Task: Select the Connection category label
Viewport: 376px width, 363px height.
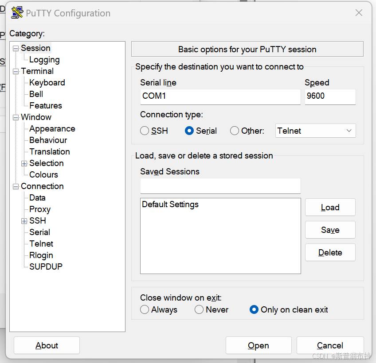Action: tap(42, 186)
